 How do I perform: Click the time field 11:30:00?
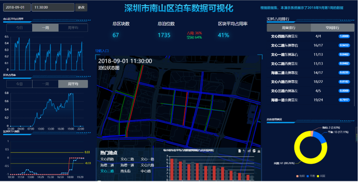[53, 7]
